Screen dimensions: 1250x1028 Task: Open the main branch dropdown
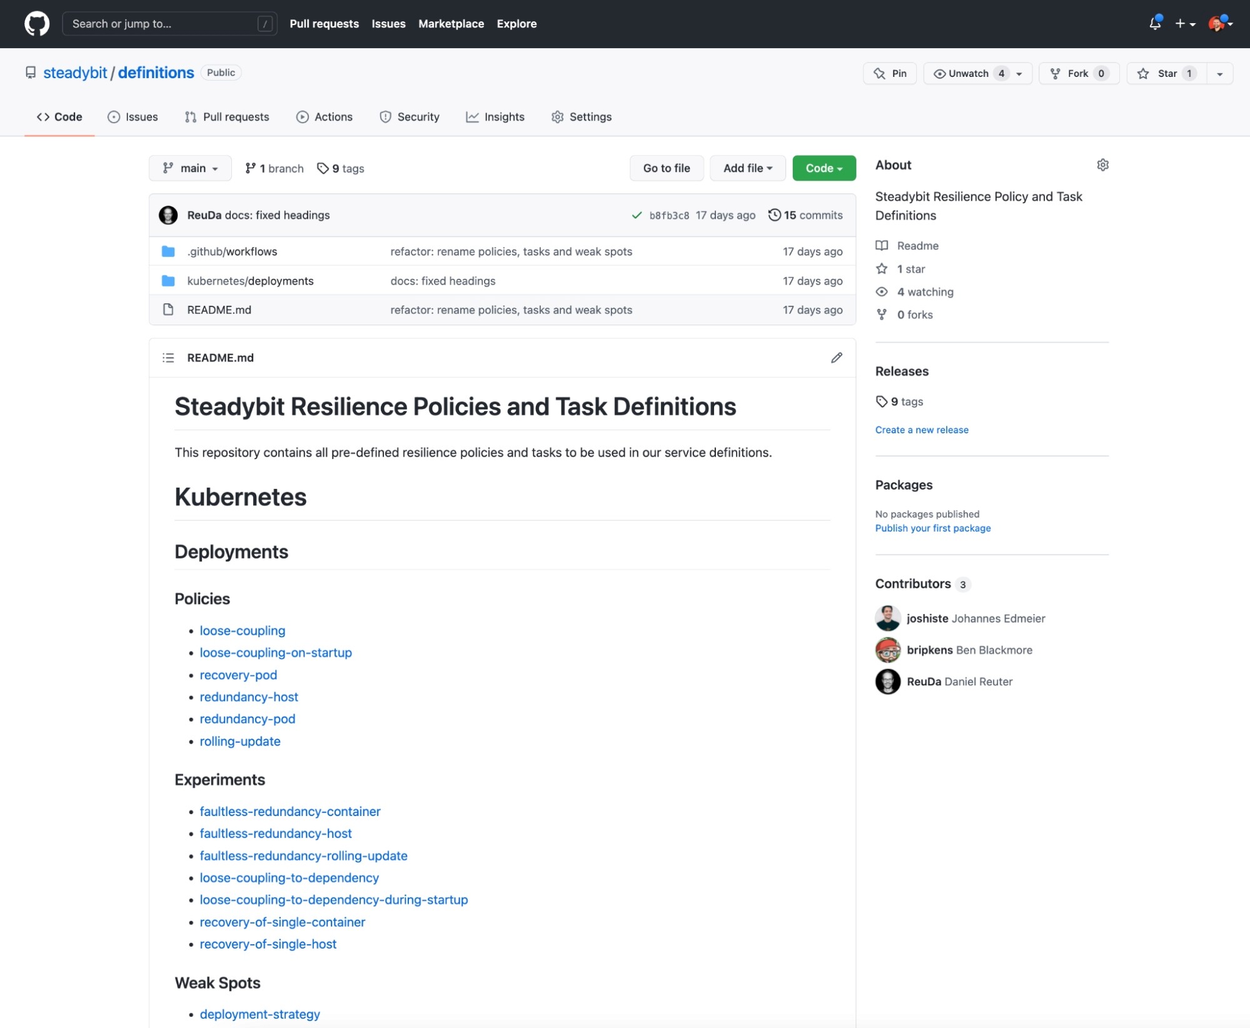pos(190,168)
